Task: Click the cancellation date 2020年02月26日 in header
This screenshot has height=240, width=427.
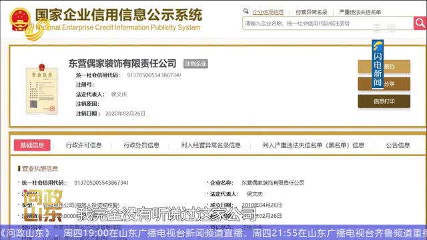Action: coord(125,113)
